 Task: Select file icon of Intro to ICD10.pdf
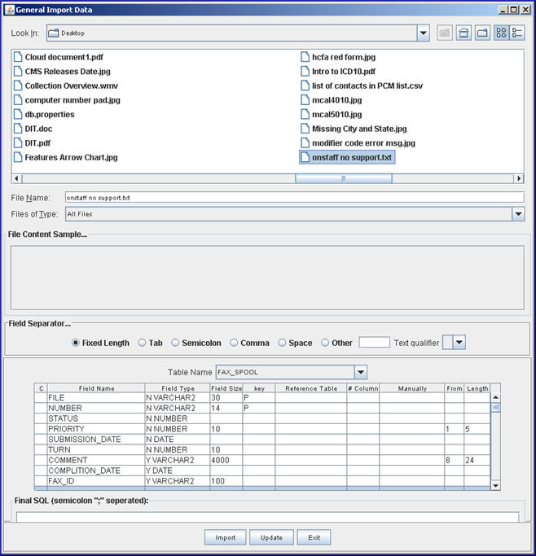[305, 72]
